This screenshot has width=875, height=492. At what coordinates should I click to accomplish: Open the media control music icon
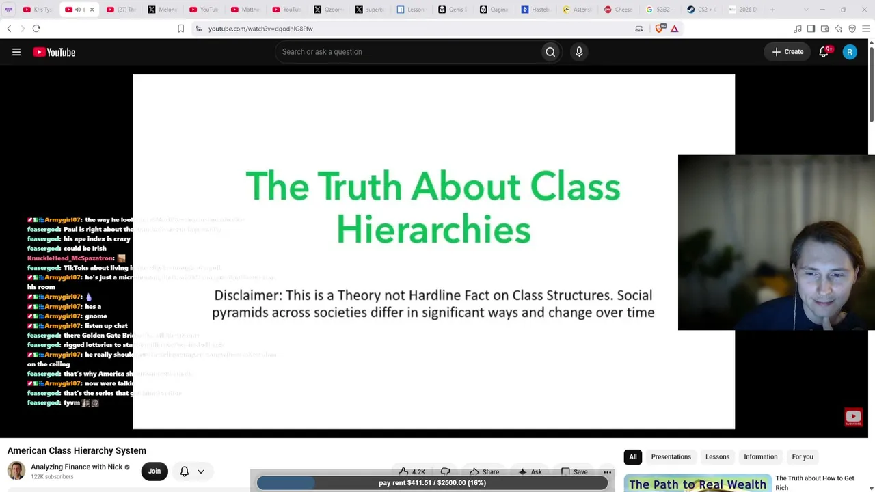[798, 29]
